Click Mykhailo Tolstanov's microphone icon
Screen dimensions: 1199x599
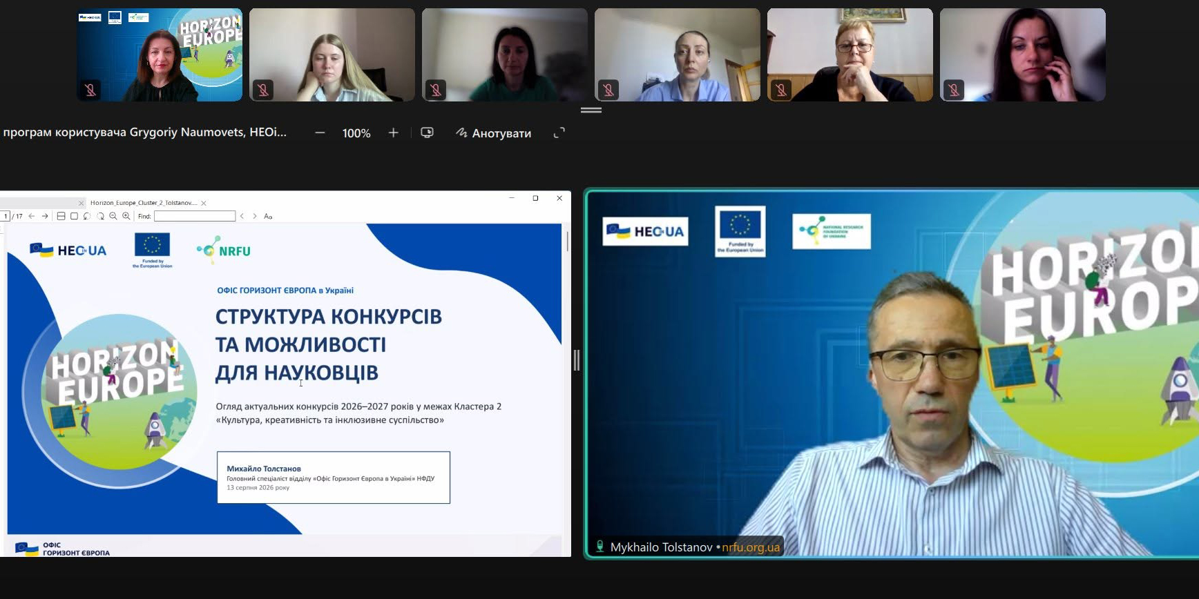click(600, 547)
